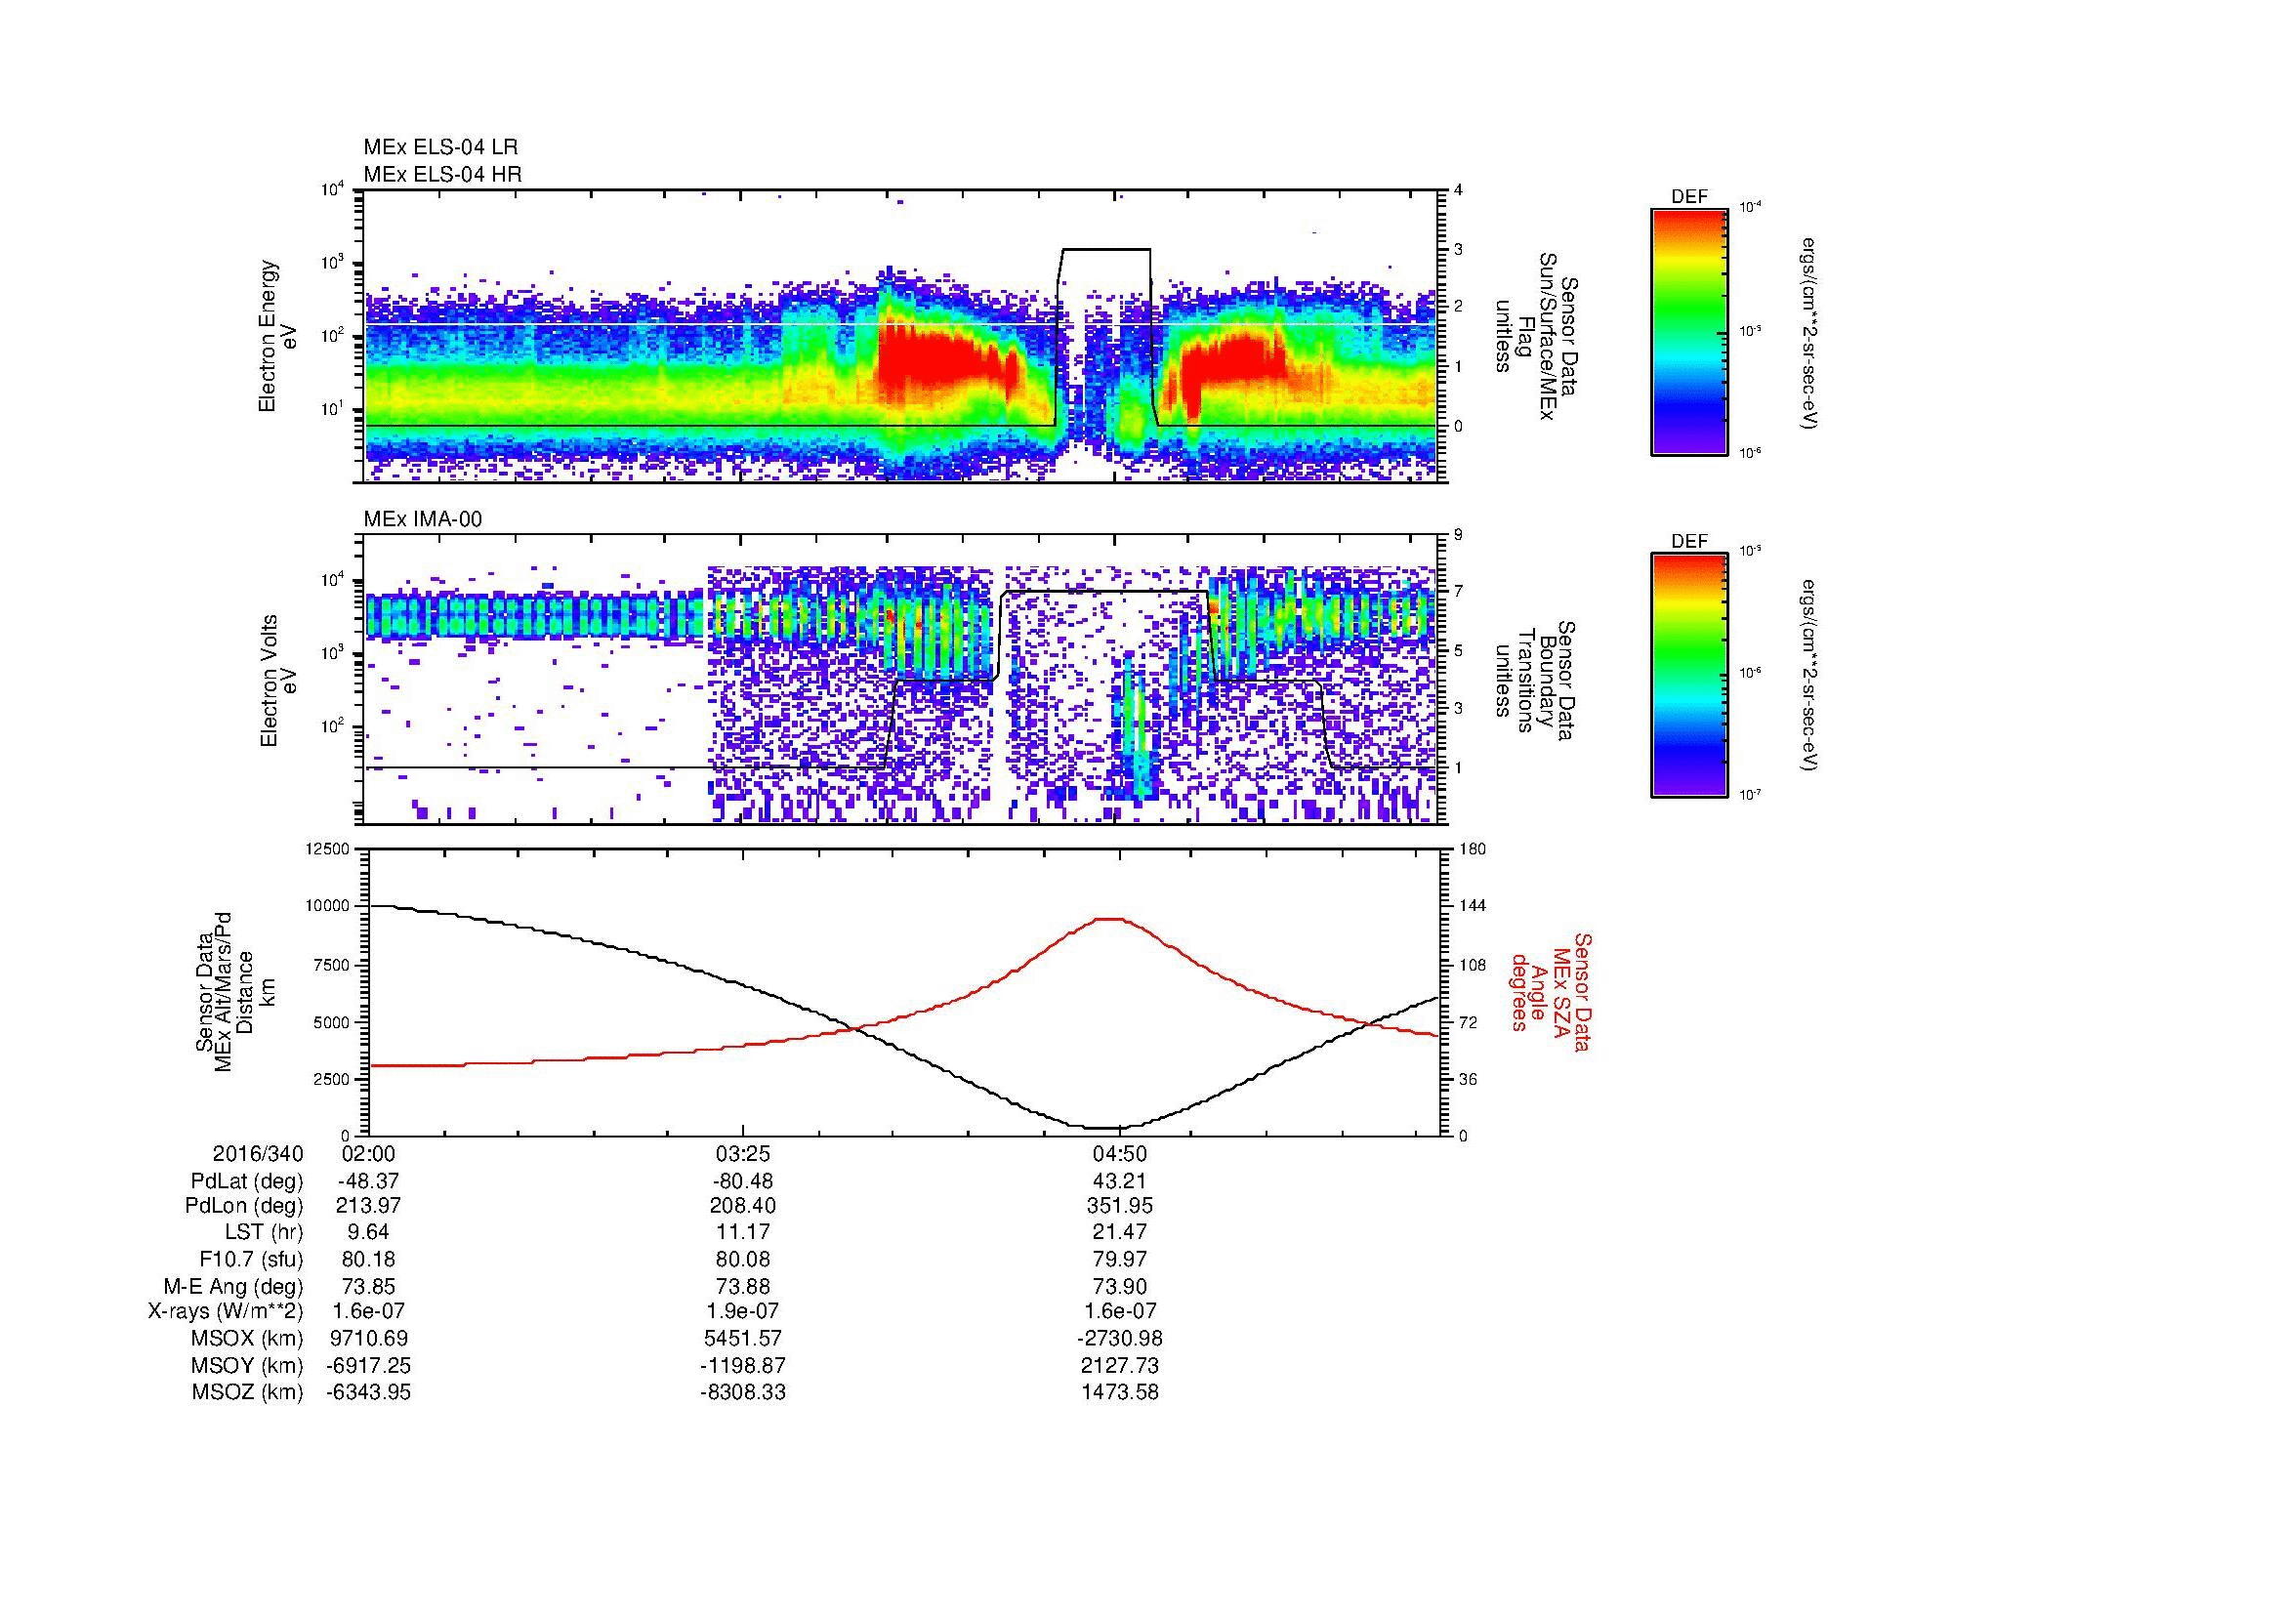Select the LST value '9.64'
The width and height of the screenshot is (2284, 1614).
click(x=369, y=1232)
